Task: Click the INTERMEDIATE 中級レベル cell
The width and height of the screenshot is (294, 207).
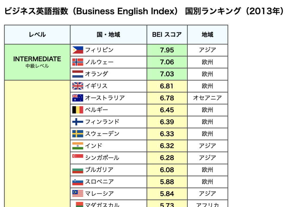Action: point(37,62)
